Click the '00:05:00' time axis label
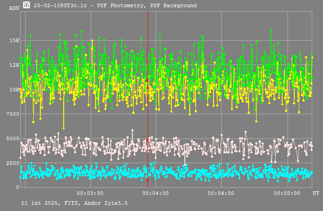The width and height of the screenshot is (323, 211). (x=287, y=194)
